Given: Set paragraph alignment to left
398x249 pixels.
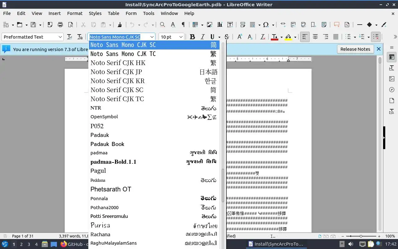Looking at the screenshot, I should (305, 37).
